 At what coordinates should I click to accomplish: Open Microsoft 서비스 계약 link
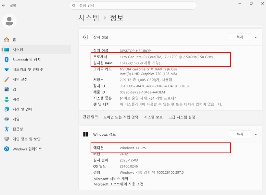click(x=111, y=179)
